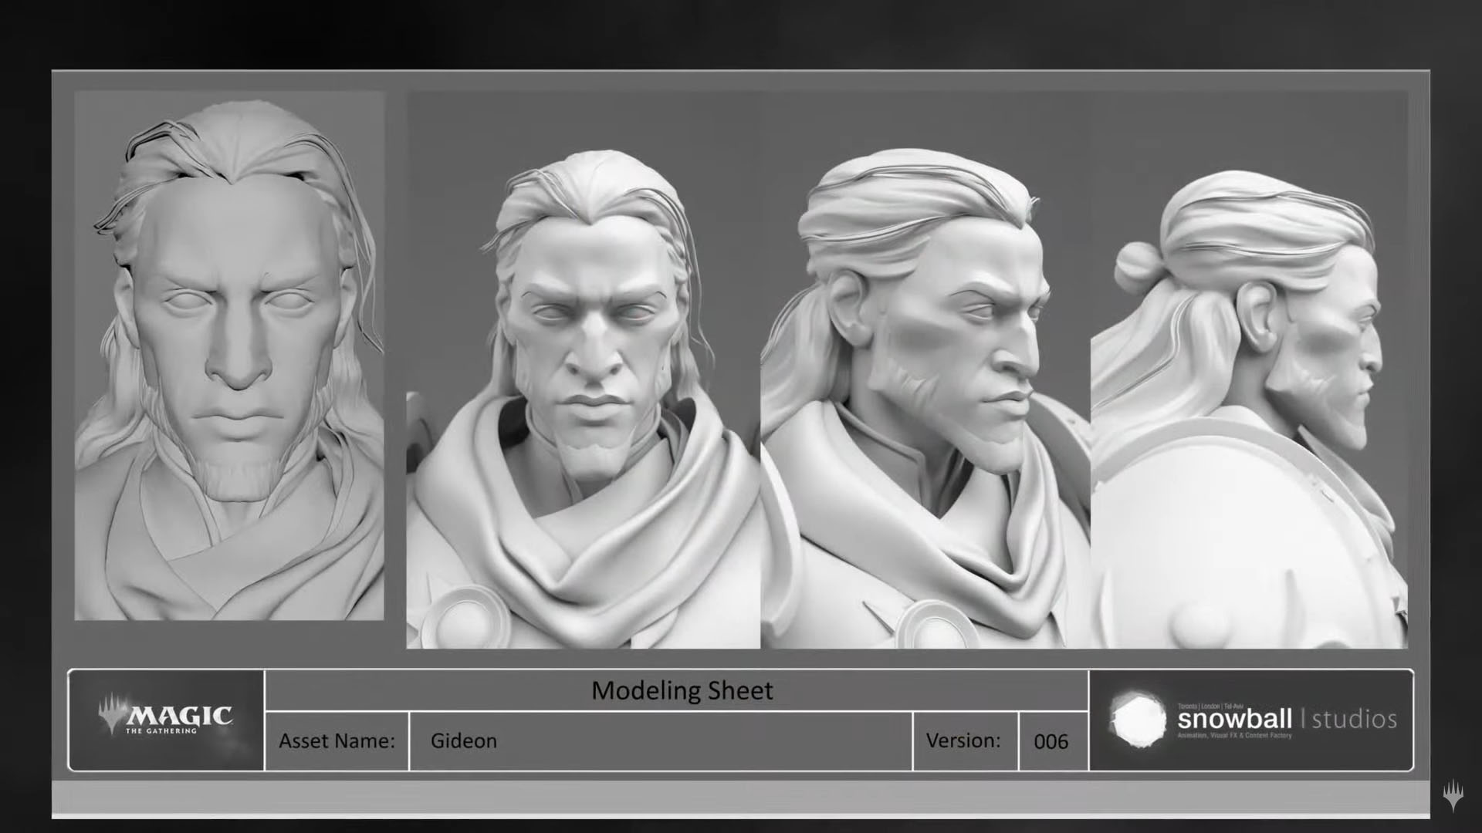The width and height of the screenshot is (1482, 833).
Task: Select the flat front-facing Gideon head render
Action: 229,356
